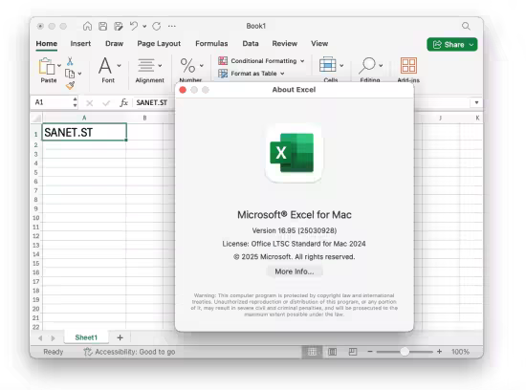Viewport: 526px width, 390px height.
Task: Click the 100% zoom level
Action: [x=460, y=352]
